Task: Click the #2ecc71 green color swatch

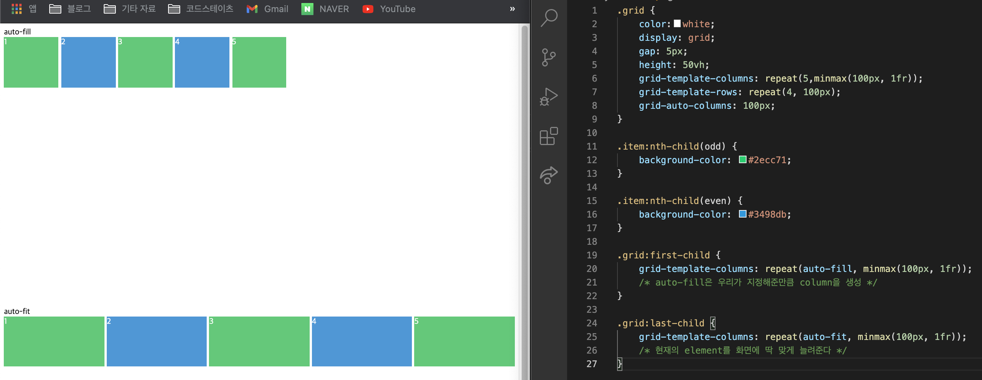Action: pos(743,159)
